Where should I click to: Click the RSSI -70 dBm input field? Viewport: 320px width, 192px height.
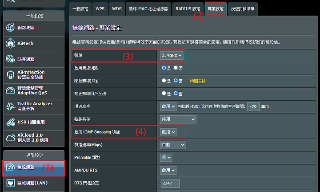253,106
